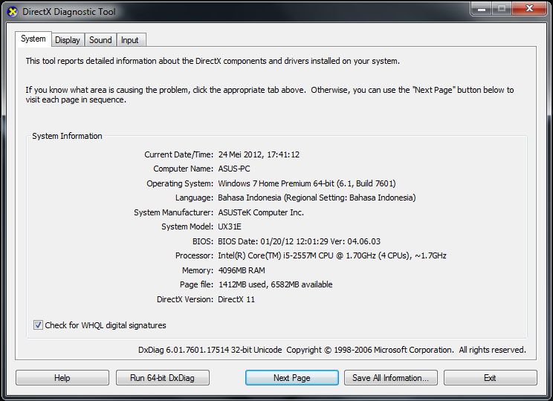Viewport: 553px width, 401px height.
Task: Select 'Windows 7 Home Premium 64-bit' value
Action: (307, 183)
